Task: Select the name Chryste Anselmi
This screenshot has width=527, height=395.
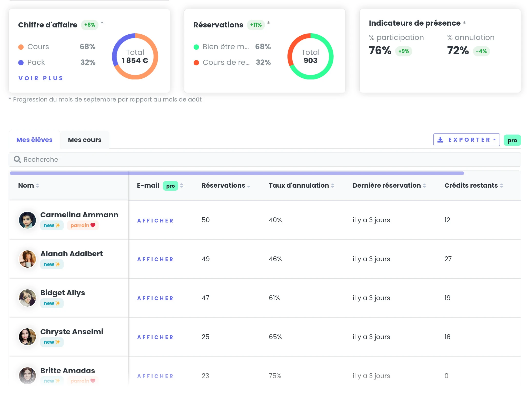Action: click(72, 332)
